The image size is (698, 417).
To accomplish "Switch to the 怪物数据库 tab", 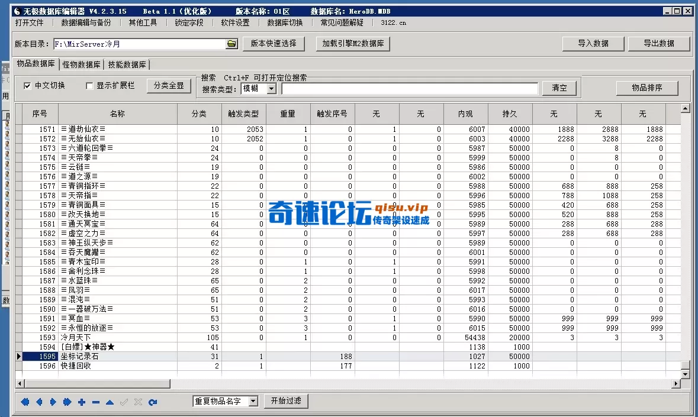I will (82, 64).
